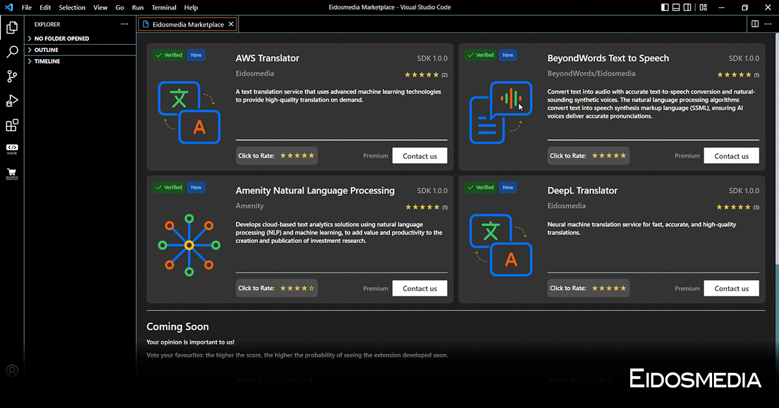Image resolution: width=779 pixels, height=408 pixels.
Task: Expand the Outline section
Action: tap(81, 49)
